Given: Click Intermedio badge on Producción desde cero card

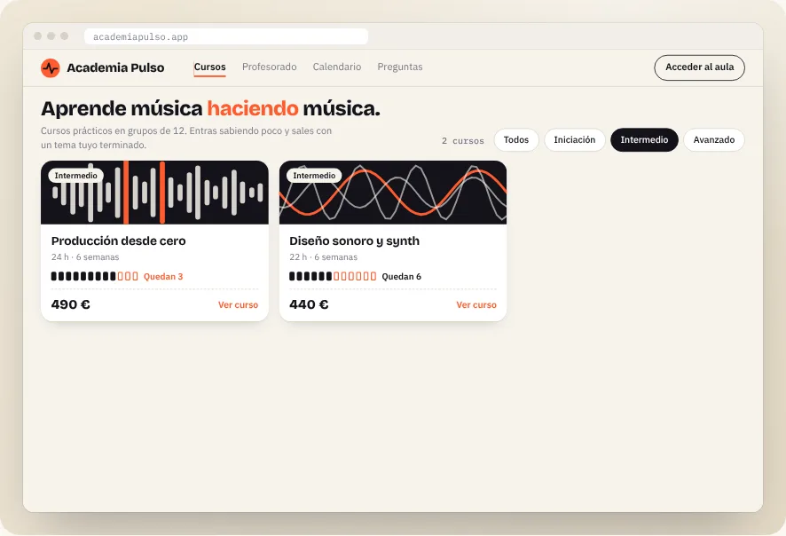Looking at the screenshot, I should [75, 176].
